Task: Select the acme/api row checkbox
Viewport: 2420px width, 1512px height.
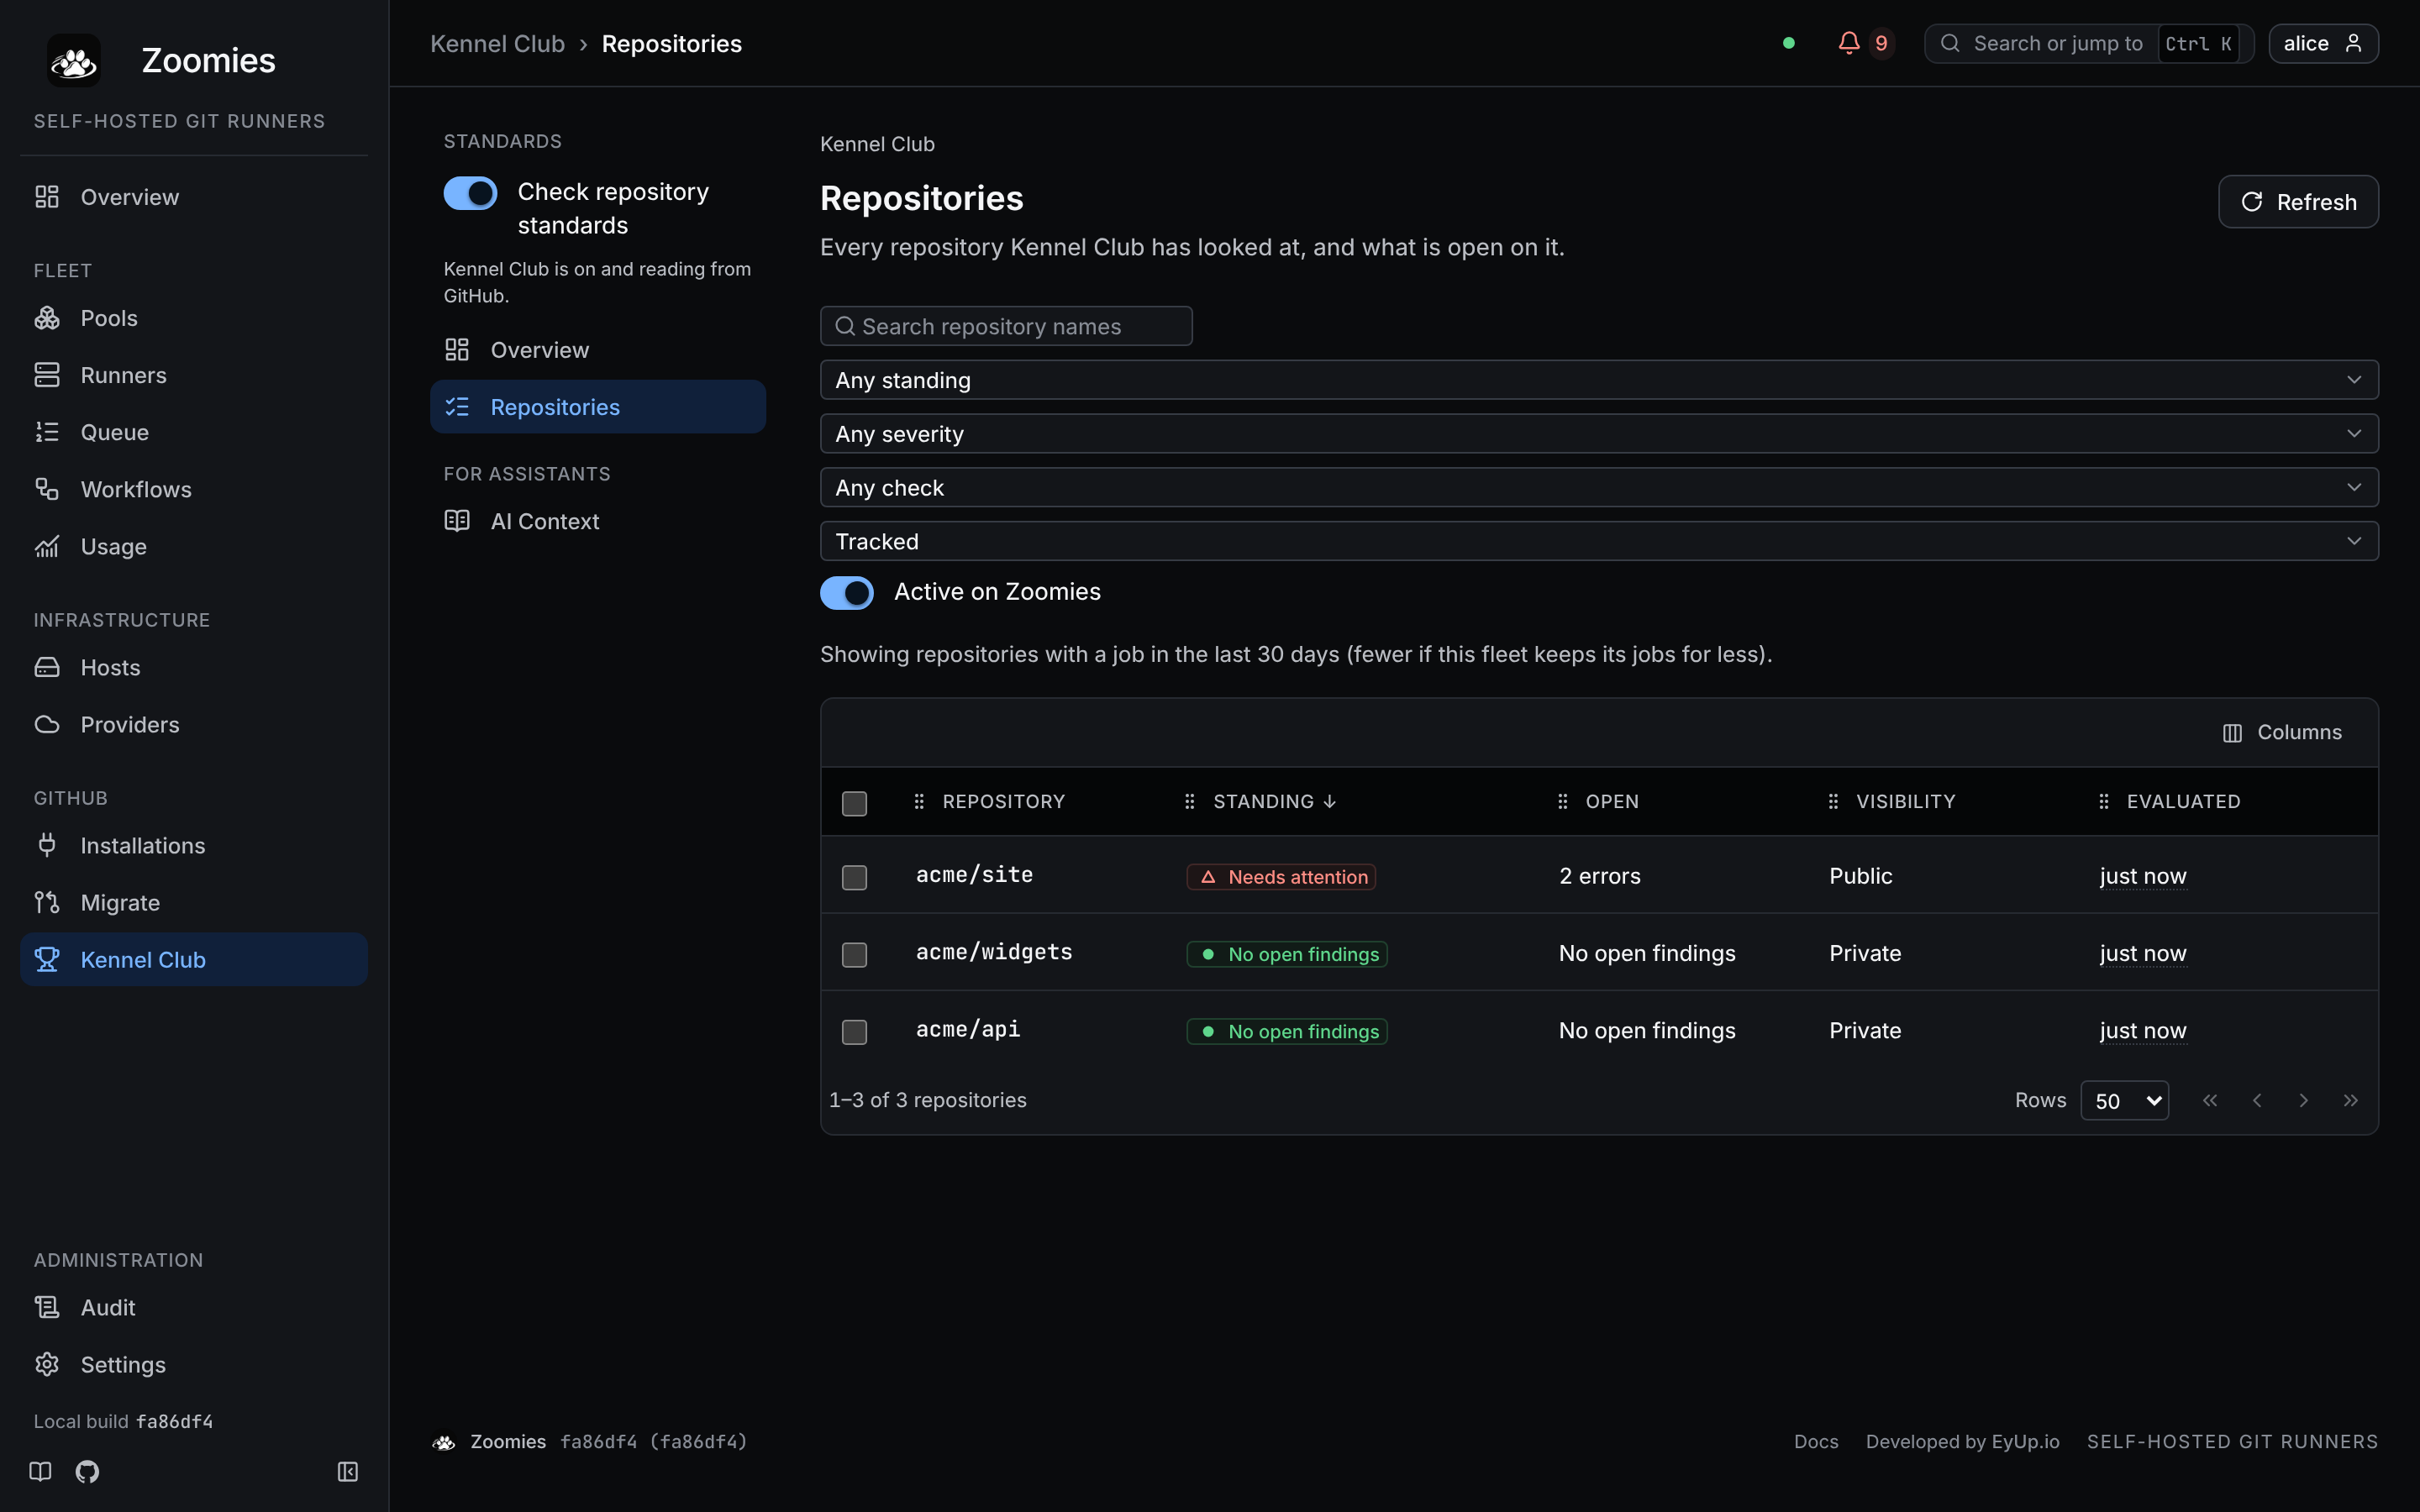Action: coord(854,1031)
